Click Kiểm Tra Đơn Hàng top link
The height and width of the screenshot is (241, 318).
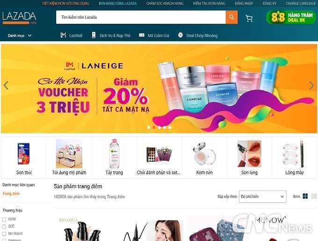(209, 3)
